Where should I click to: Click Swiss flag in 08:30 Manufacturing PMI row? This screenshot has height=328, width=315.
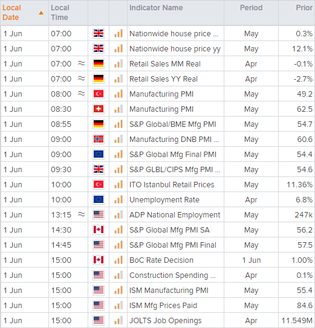click(99, 109)
